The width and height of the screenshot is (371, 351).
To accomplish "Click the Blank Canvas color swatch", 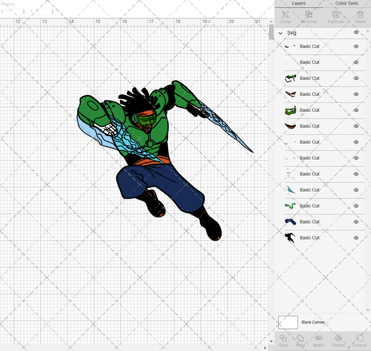I will tap(288, 322).
